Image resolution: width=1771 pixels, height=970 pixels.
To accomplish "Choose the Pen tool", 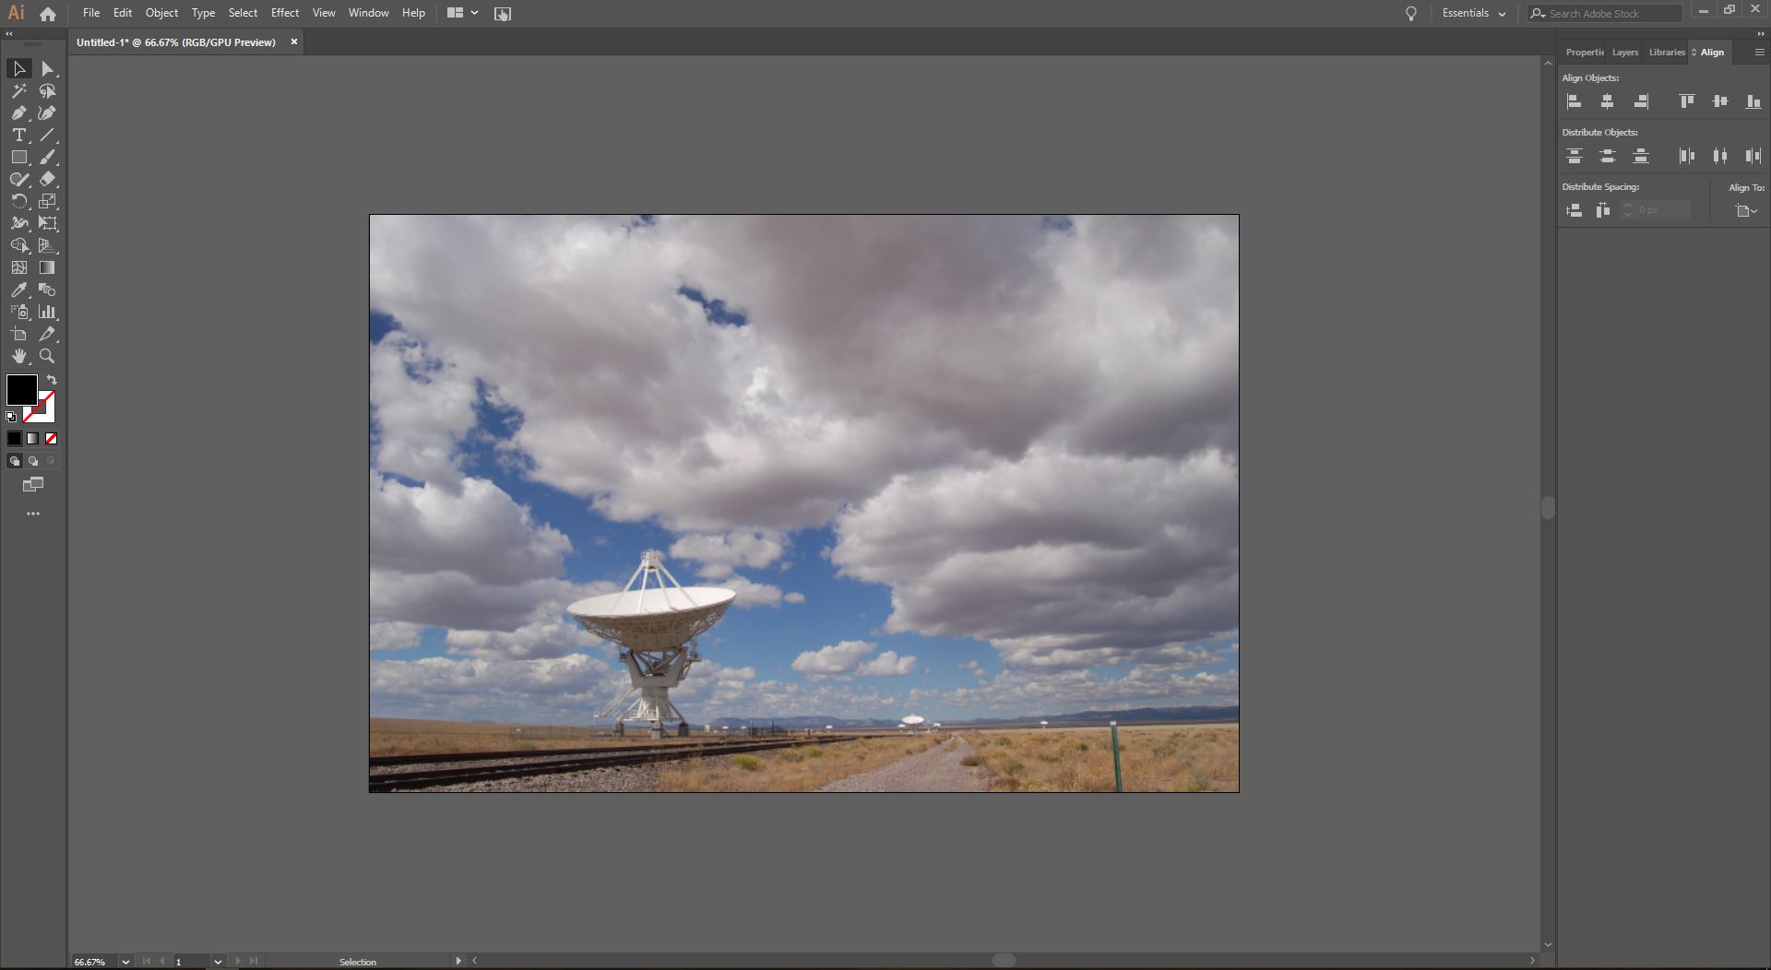I will [19, 113].
